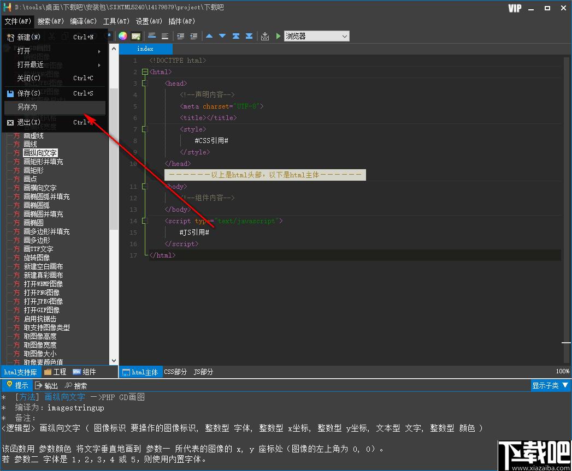Image resolution: width=572 pixels, height=471 pixels.
Task: Click the comment lines toolbar icon
Action: click(152, 36)
